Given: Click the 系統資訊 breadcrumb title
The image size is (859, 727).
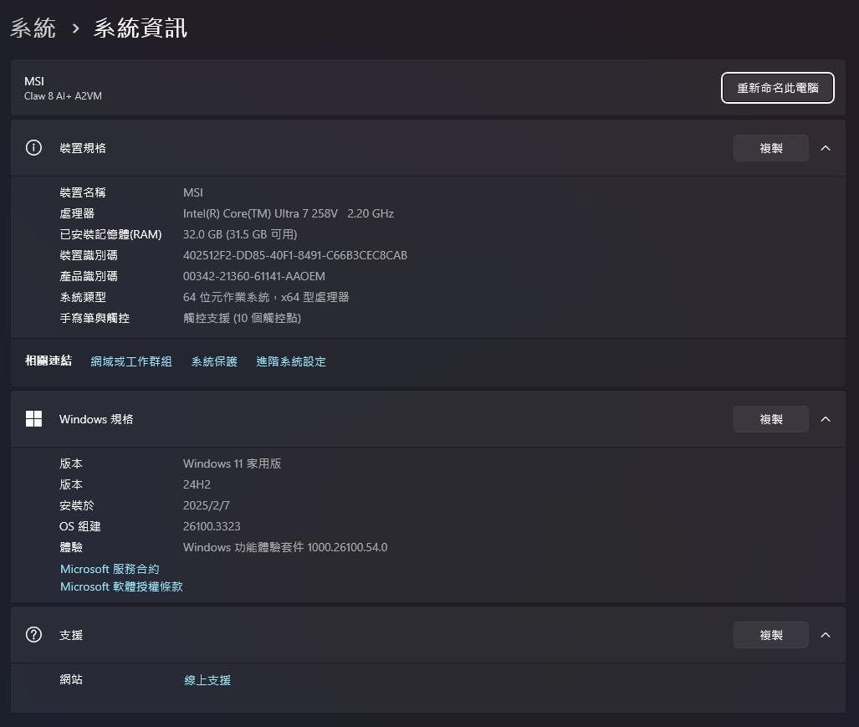Looking at the screenshot, I should (x=141, y=28).
